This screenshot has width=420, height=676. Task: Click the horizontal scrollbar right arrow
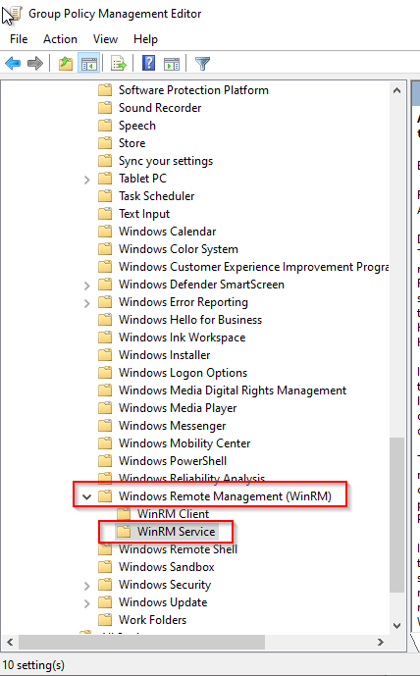[x=381, y=642]
